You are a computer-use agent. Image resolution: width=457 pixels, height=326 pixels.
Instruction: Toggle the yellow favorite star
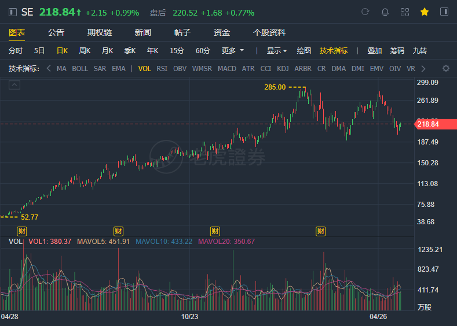pyautogui.click(x=425, y=12)
